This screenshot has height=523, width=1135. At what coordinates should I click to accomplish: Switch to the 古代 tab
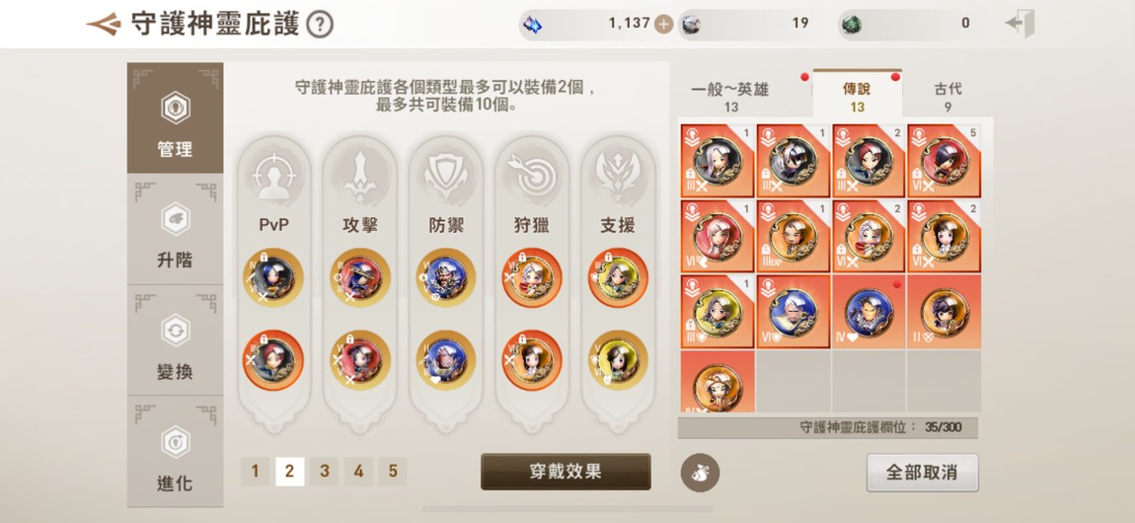pos(947,97)
